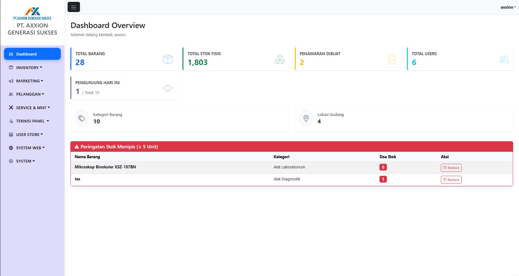Viewport: 519px width, 276px height.
Task: Click the map pin icon beside Lokasi Gudang
Action: click(306, 118)
